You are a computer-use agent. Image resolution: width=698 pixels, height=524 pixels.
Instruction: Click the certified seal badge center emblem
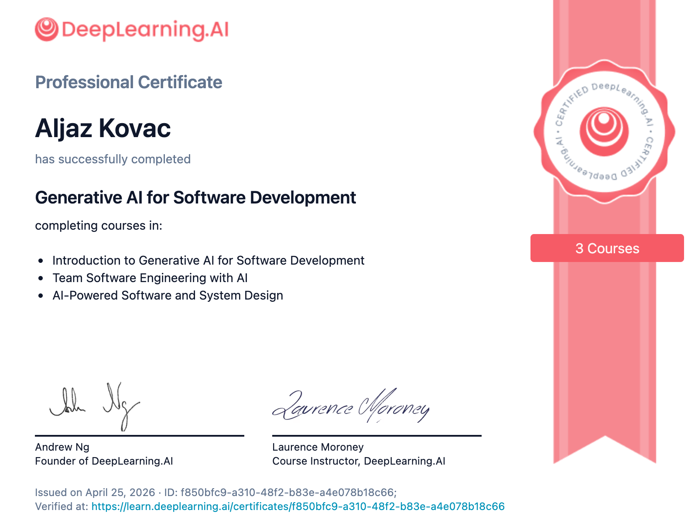(604, 131)
